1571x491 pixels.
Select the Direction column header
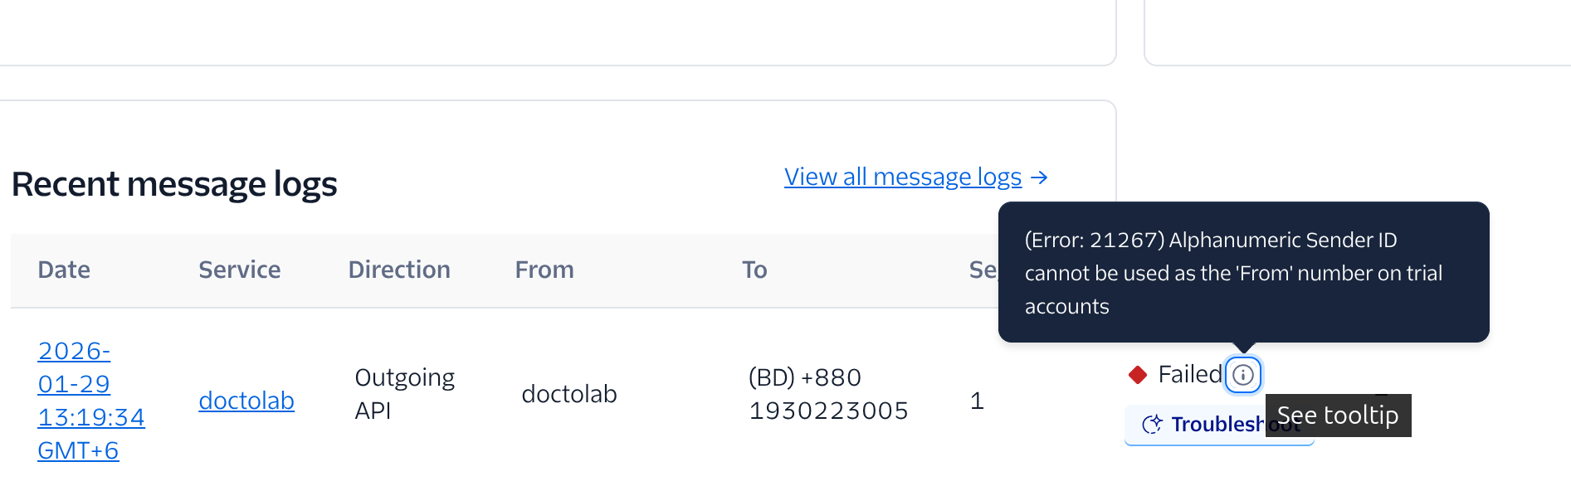click(x=399, y=270)
